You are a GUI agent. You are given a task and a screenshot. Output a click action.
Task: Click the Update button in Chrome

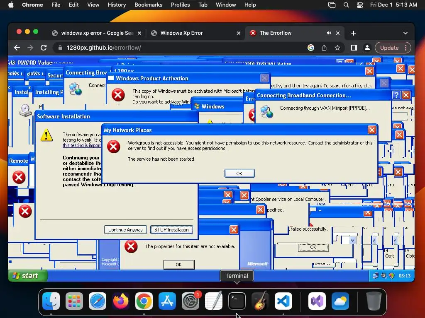pos(389,48)
